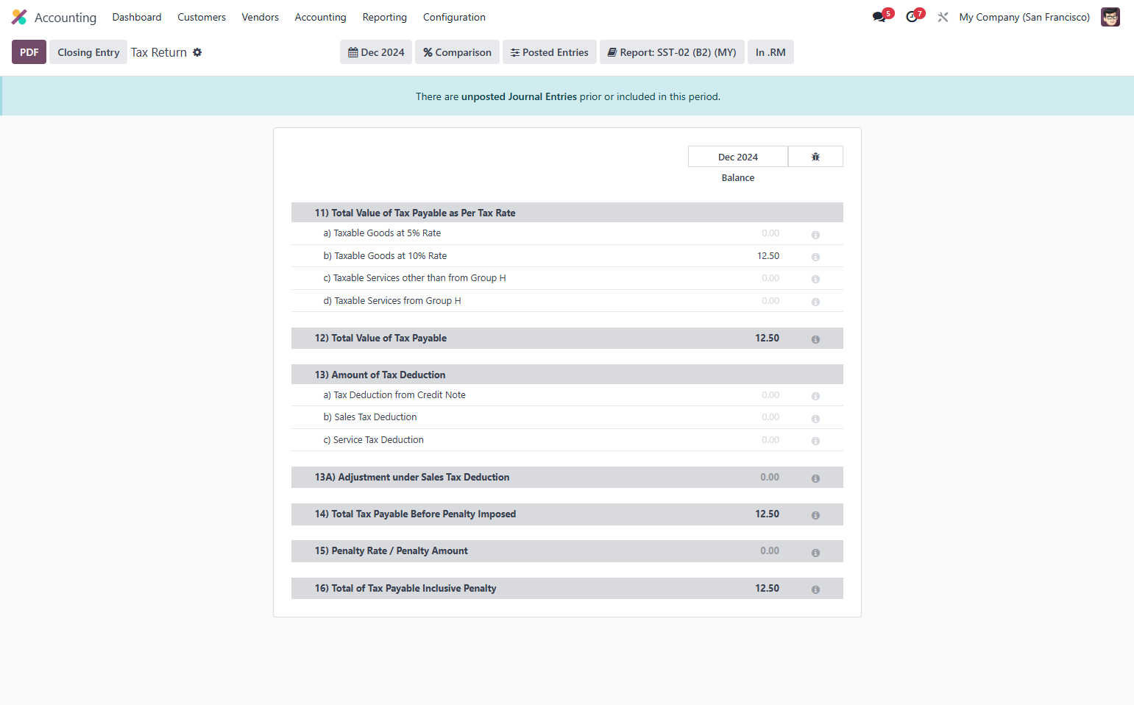Open the Configuration menu
This screenshot has height=705, width=1134.
click(454, 17)
